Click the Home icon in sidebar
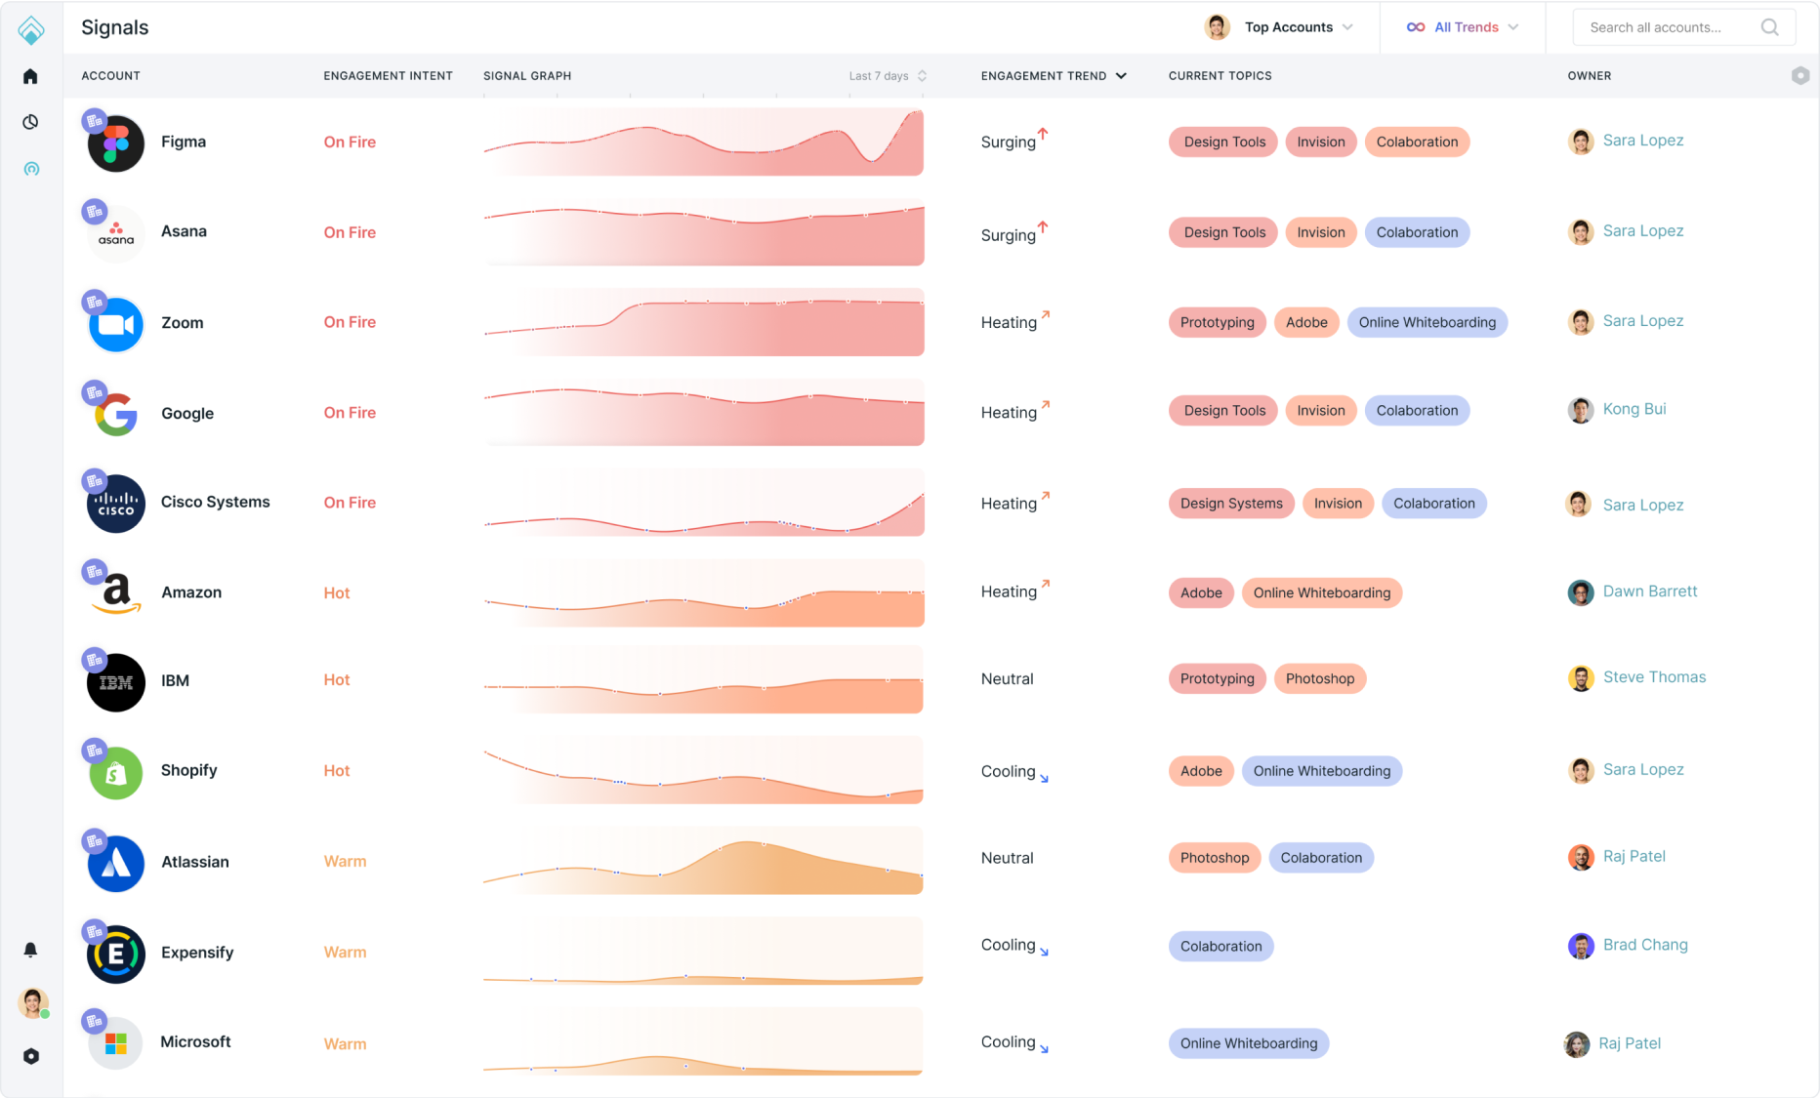The width and height of the screenshot is (1820, 1098). point(30,76)
